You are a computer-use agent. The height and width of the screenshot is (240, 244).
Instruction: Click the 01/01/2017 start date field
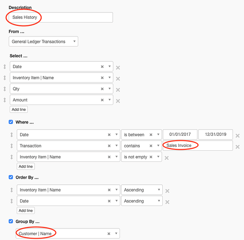pyautogui.click(x=180, y=134)
